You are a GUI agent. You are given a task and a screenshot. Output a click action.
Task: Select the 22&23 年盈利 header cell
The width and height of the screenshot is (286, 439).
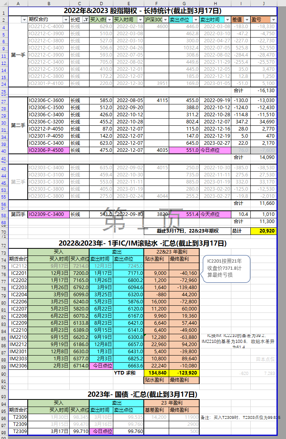(172, 252)
